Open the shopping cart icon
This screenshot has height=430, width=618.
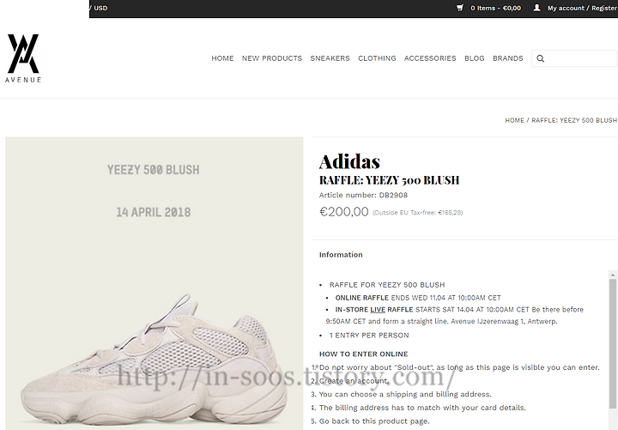pyautogui.click(x=460, y=8)
